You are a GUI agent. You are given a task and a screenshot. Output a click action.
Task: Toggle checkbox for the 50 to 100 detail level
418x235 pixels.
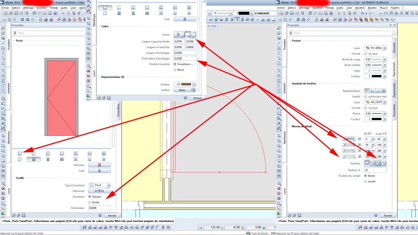[359, 145]
